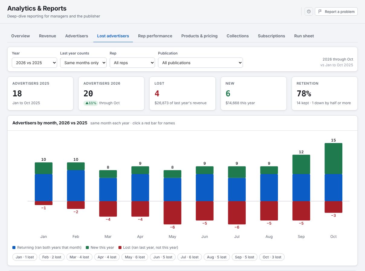Switch to the Revenue tab
This screenshot has width=365, height=271.
47,36
